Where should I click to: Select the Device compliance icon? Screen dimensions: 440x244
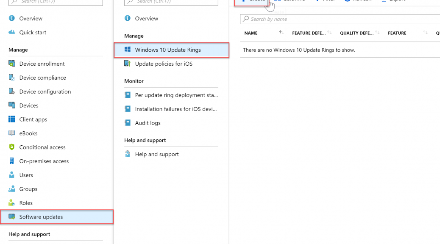click(12, 78)
